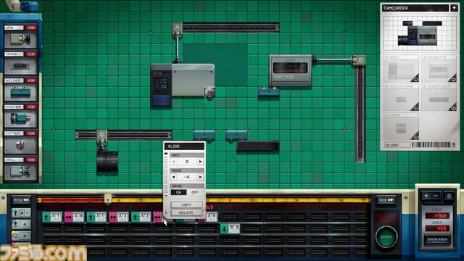The height and width of the screenshot is (261, 464).
Task: Click the green Start button
Action: click(x=386, y=237)
